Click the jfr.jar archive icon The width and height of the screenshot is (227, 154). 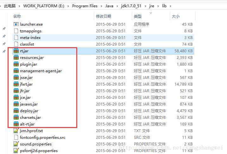tap(16, 91)
